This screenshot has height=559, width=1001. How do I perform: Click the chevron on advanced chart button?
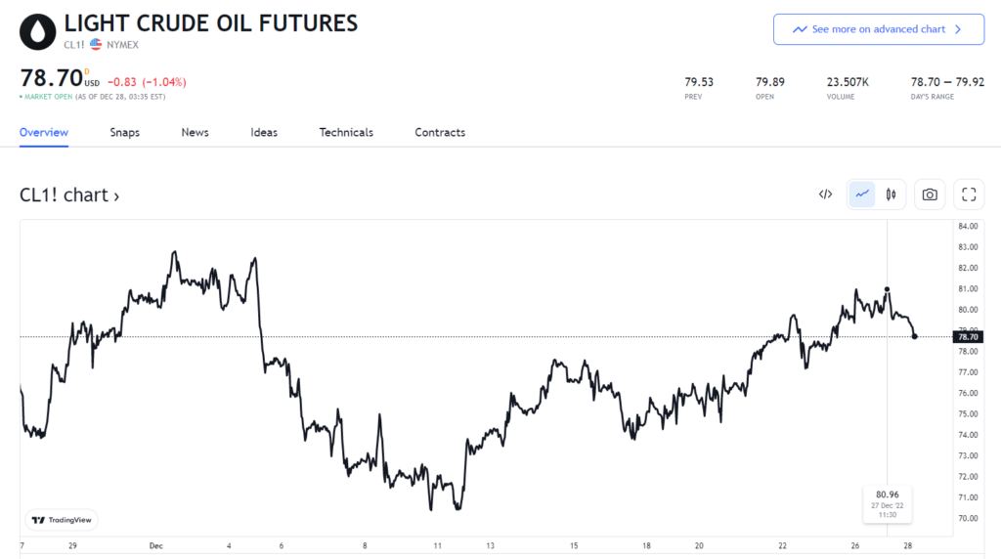pos(957,29)
